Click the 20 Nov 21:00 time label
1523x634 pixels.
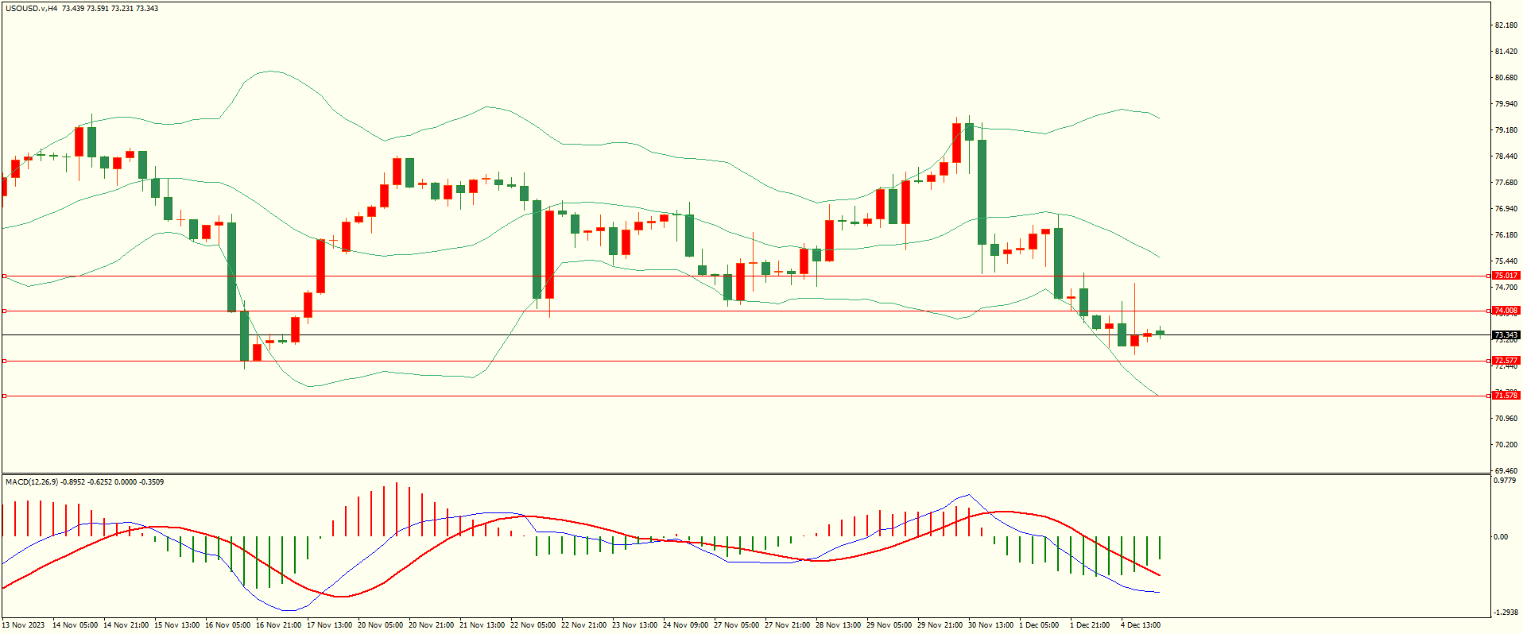[431, 625]
